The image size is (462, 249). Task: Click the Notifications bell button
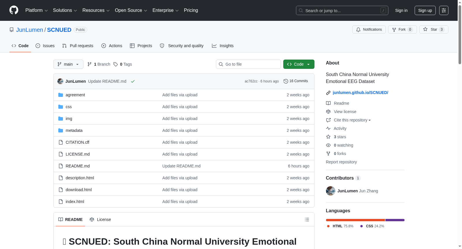tap(369, 29)
